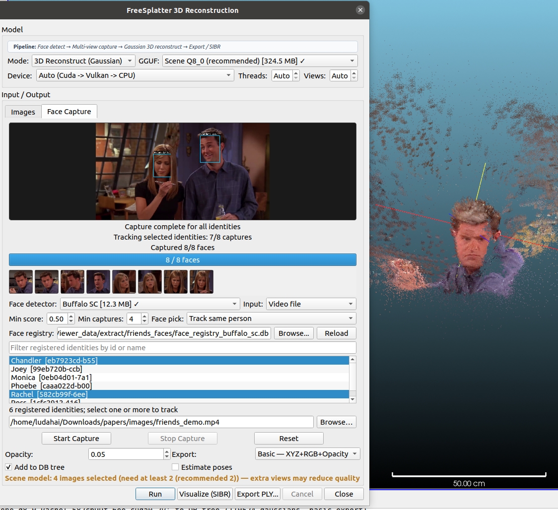
Task: Open the Face detector dropdown
Action: click(150, 304)
